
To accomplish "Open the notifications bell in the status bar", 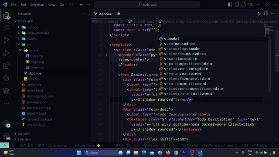I will point(273,145).
